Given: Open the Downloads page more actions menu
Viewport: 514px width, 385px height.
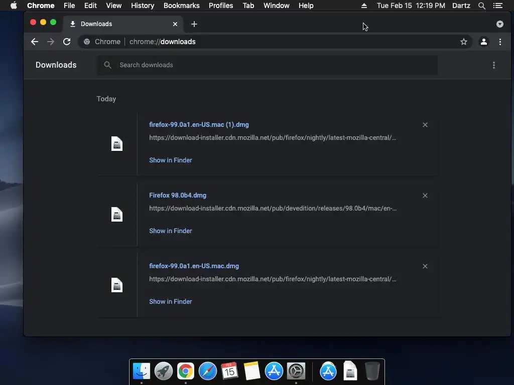Looking at the screenshot, I should click(x=494, y=65).
